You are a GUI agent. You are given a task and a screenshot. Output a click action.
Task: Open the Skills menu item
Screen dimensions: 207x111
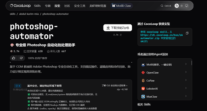click(x=37, y=6)
